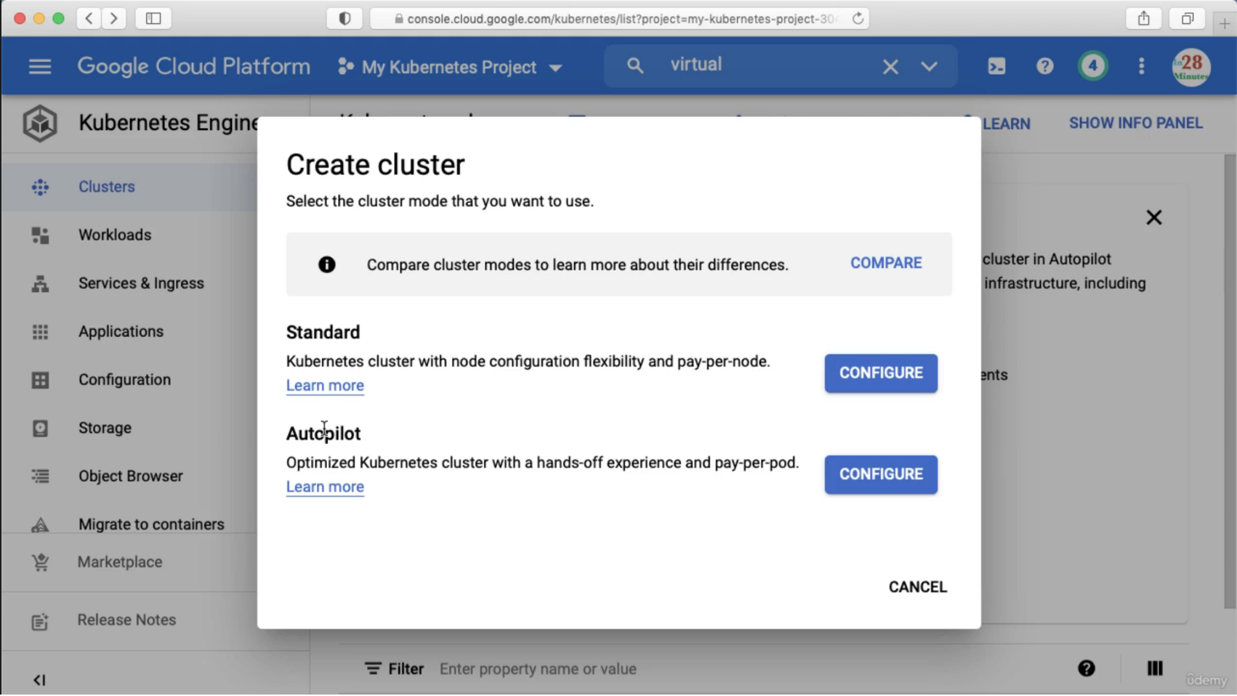Click the search magnifier icon
The width and height of the screenshot is (1237, 696).
[634, 66]
